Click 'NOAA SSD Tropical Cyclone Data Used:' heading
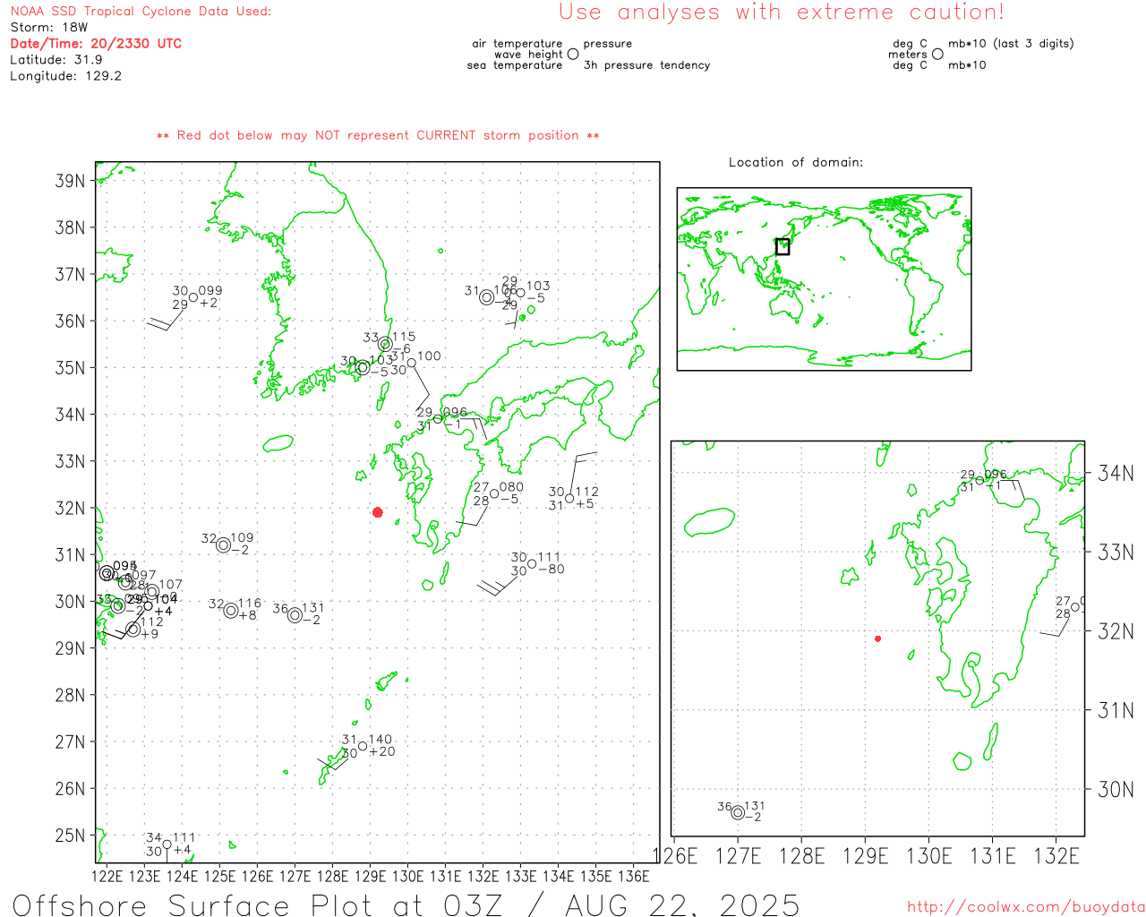The height and width of the screenshot is (917, 1146). click(x=141, y=12)
